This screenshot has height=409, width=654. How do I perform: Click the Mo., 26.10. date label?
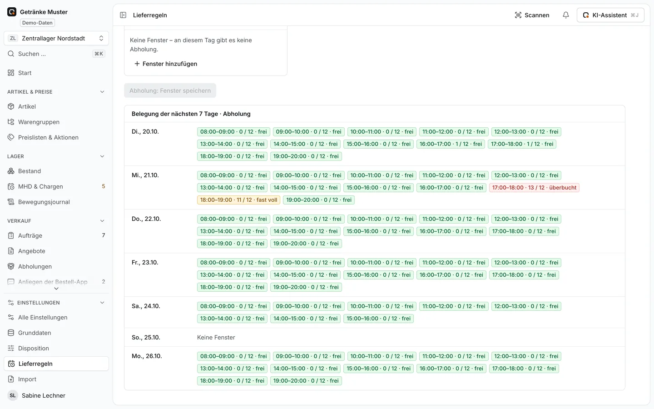[x=147, y=356]
